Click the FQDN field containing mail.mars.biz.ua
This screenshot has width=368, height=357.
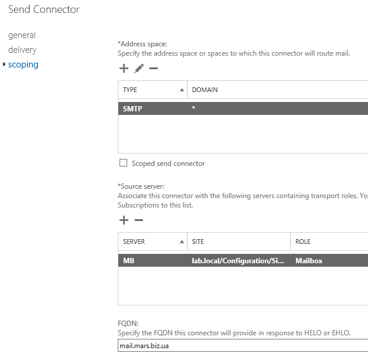pos(243,346)
